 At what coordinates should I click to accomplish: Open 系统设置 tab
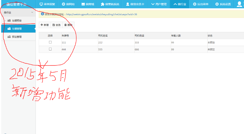[x=223, y=4]
